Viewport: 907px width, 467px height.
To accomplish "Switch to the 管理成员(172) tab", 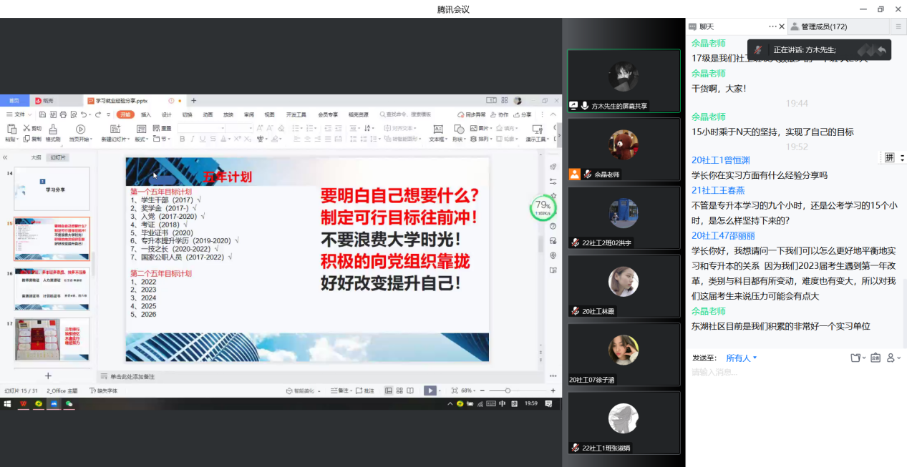I will coord(823,26).
